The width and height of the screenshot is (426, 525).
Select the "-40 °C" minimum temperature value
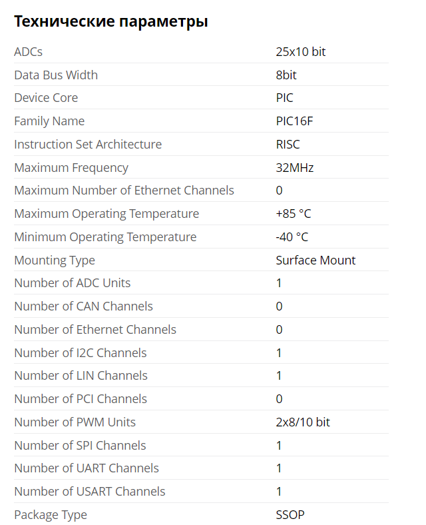tap(292, 237)
